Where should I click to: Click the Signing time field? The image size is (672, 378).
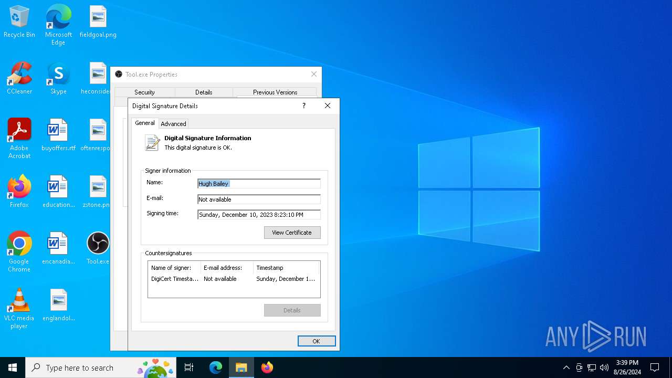point(259,215)
